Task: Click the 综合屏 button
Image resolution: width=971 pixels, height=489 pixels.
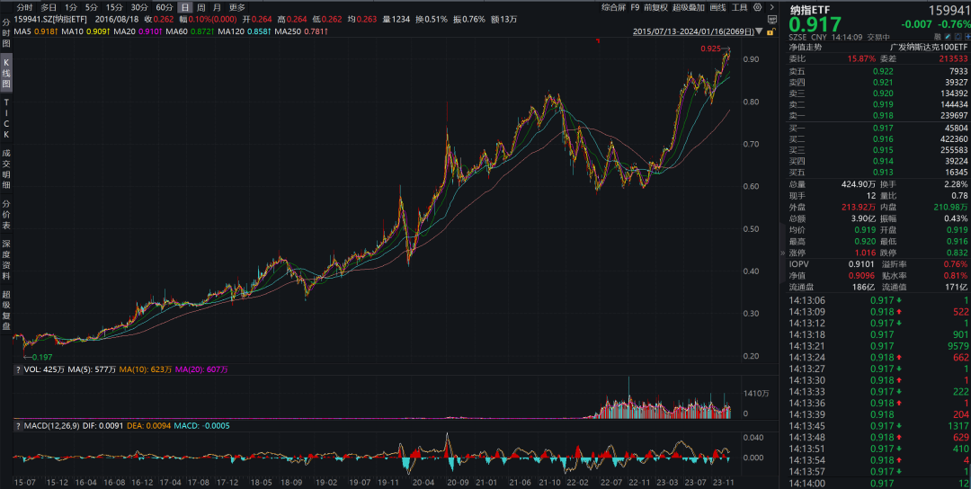Action: point(614,7)
